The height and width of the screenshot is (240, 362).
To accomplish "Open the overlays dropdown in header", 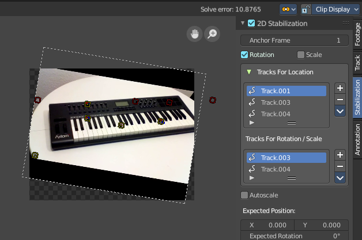I will point(288,9).
